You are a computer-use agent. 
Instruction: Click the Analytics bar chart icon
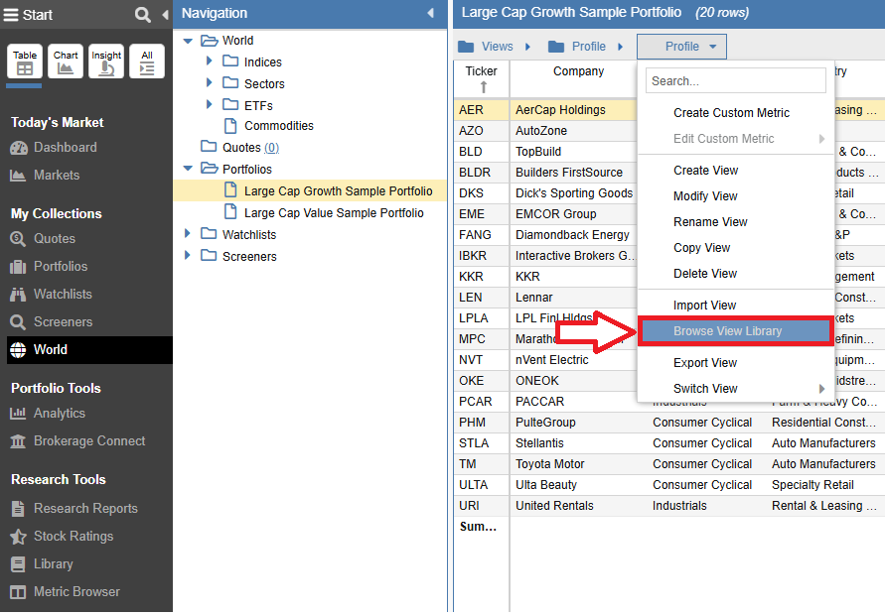18,414
